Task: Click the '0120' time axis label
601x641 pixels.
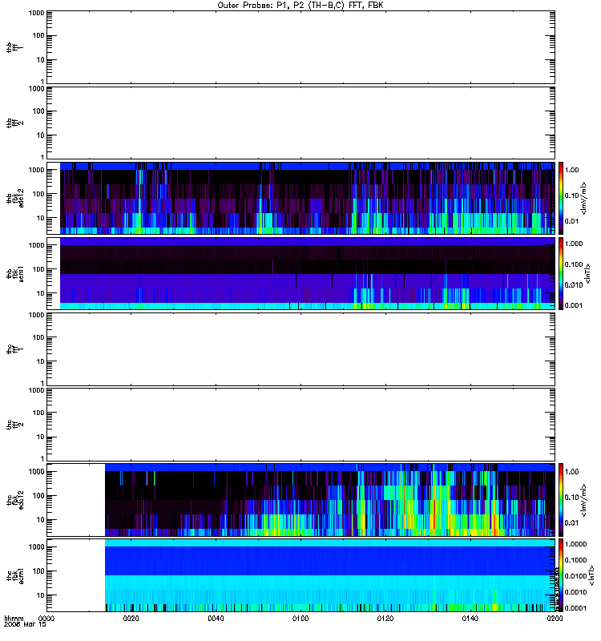Action: 385,619
